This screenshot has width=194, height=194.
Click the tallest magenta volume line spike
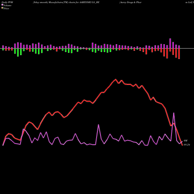coord(174,113)
